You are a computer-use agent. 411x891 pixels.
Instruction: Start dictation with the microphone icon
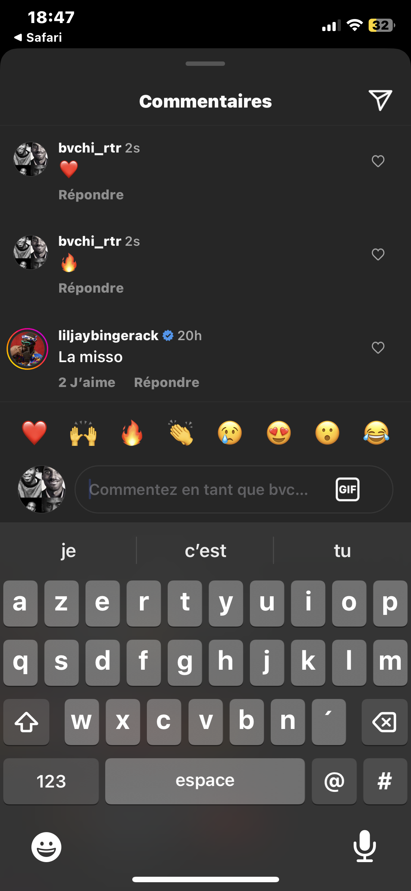coord(365,846)
